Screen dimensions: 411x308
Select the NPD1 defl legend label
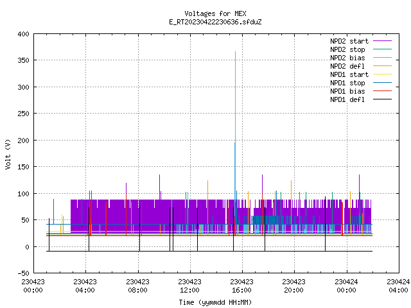(347, 99)
